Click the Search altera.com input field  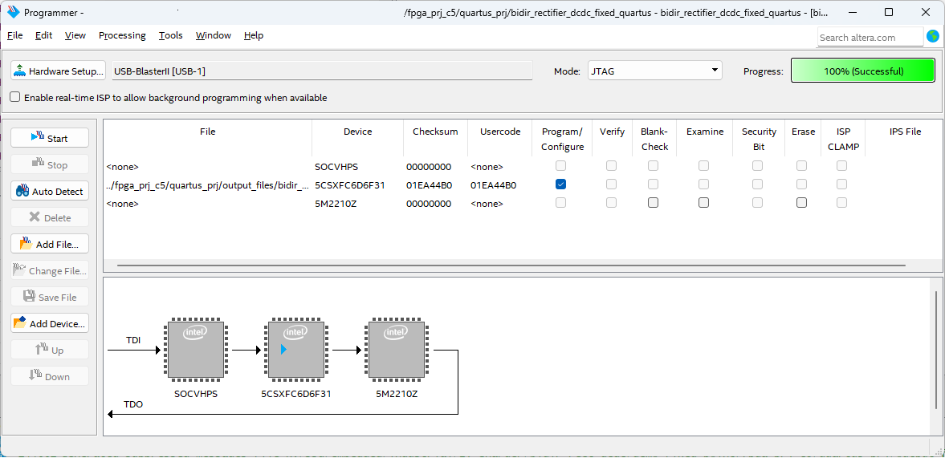click(x=870, y=37)
